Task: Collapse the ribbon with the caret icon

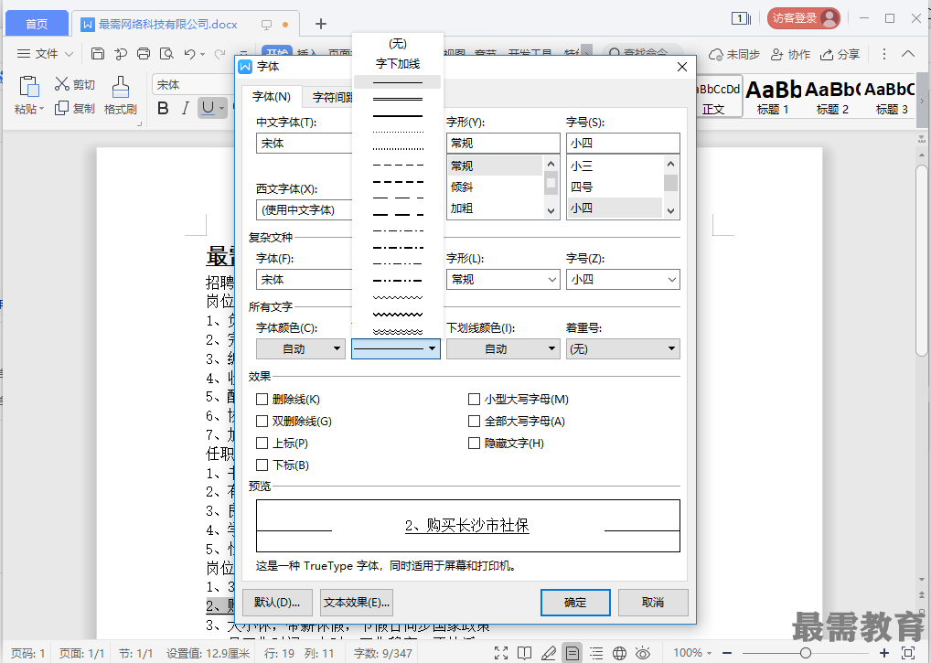Action: (x=908, y=54)
